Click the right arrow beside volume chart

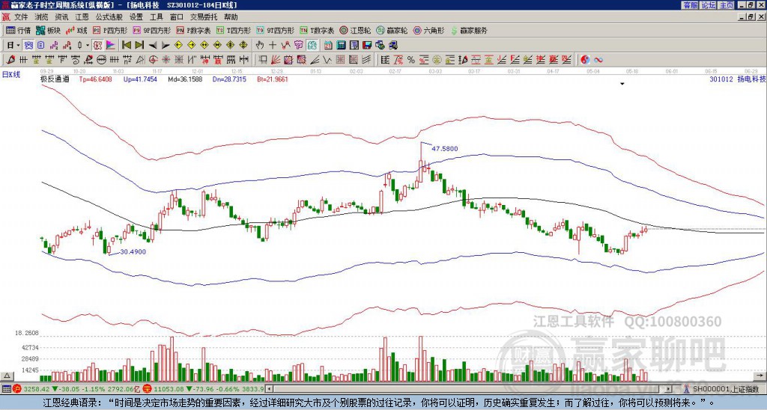tap(760, 376)
